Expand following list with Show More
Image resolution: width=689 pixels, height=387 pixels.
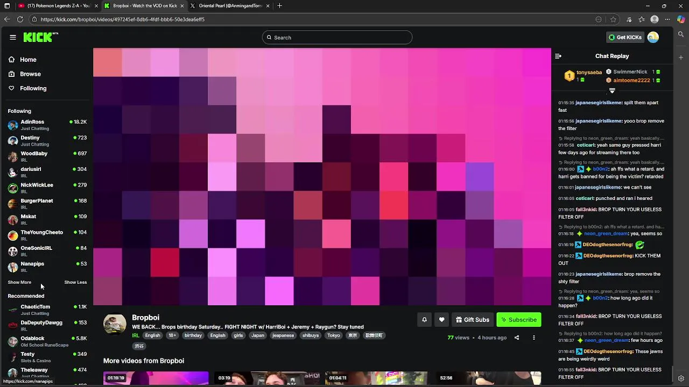[x=19, y=282]
